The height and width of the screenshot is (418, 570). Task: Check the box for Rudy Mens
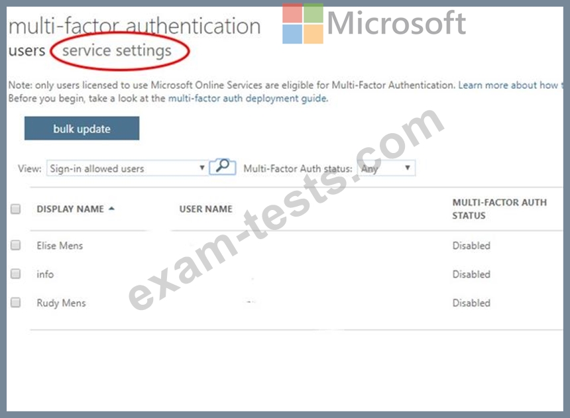tap(16, 303)
